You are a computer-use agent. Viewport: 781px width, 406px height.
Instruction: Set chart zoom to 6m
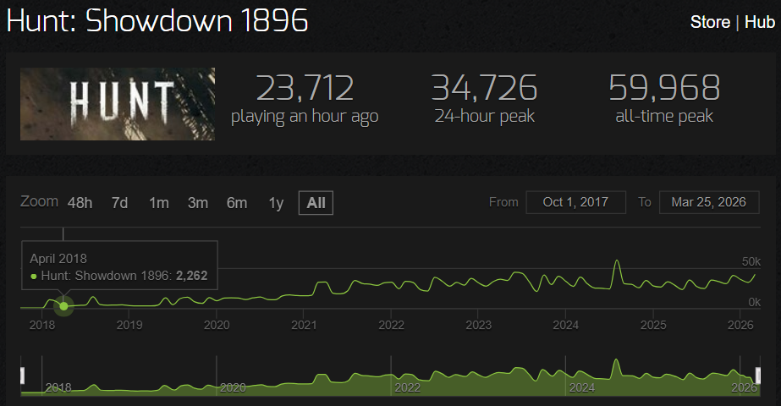[237, 203]
